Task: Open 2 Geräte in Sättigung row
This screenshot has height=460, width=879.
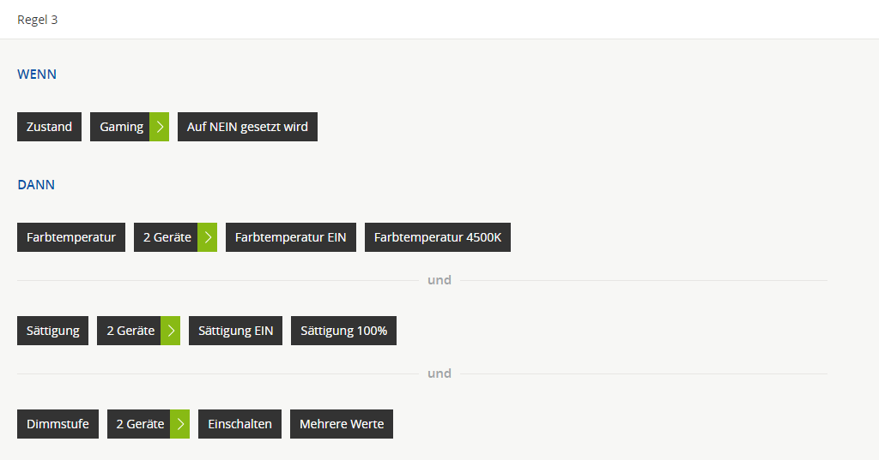Action: coord(130,331)
